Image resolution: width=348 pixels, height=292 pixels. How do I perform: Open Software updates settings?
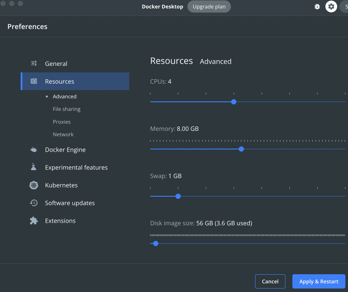click(75, 203)
